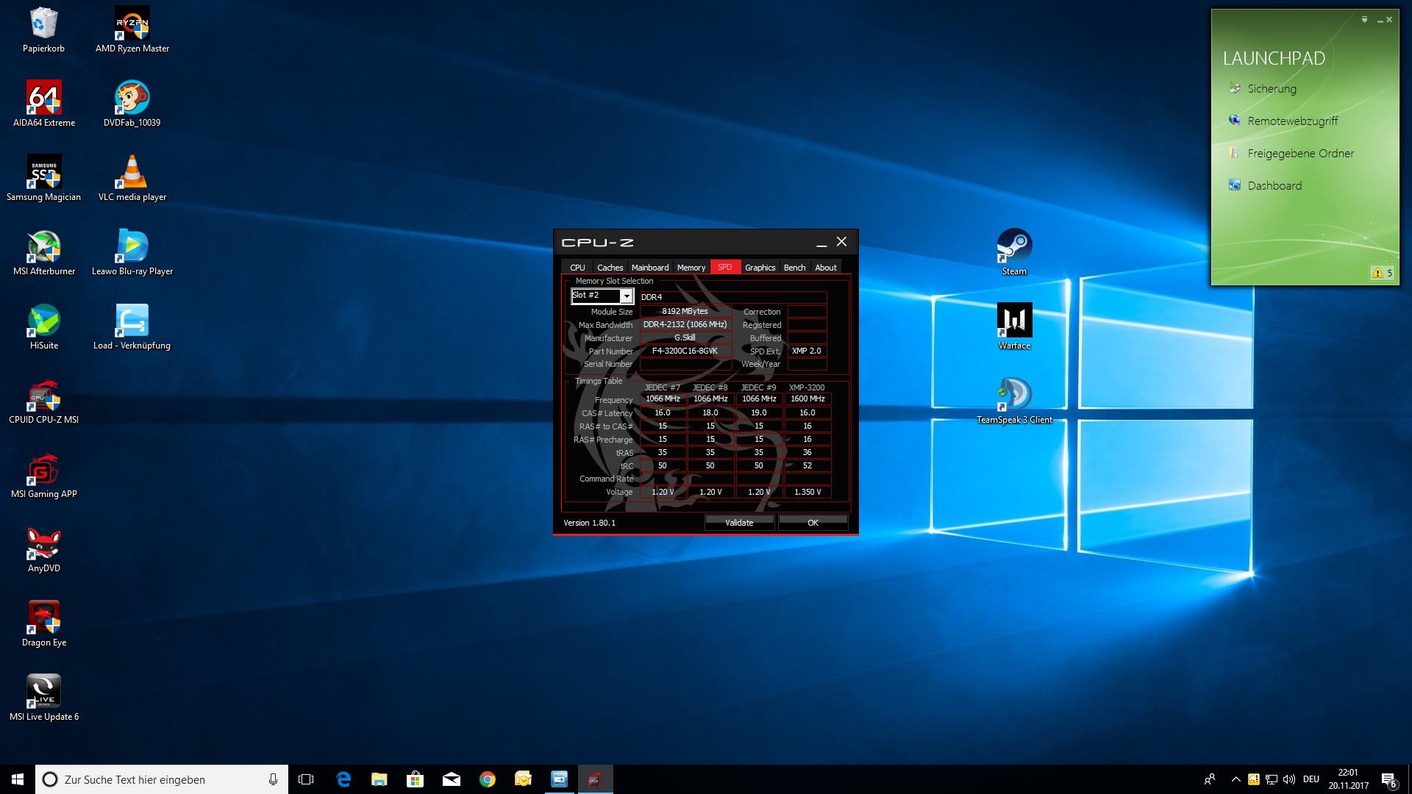
Task: Open the Mainboard tab in CPU-Z
Action: (x=650, y=268)
